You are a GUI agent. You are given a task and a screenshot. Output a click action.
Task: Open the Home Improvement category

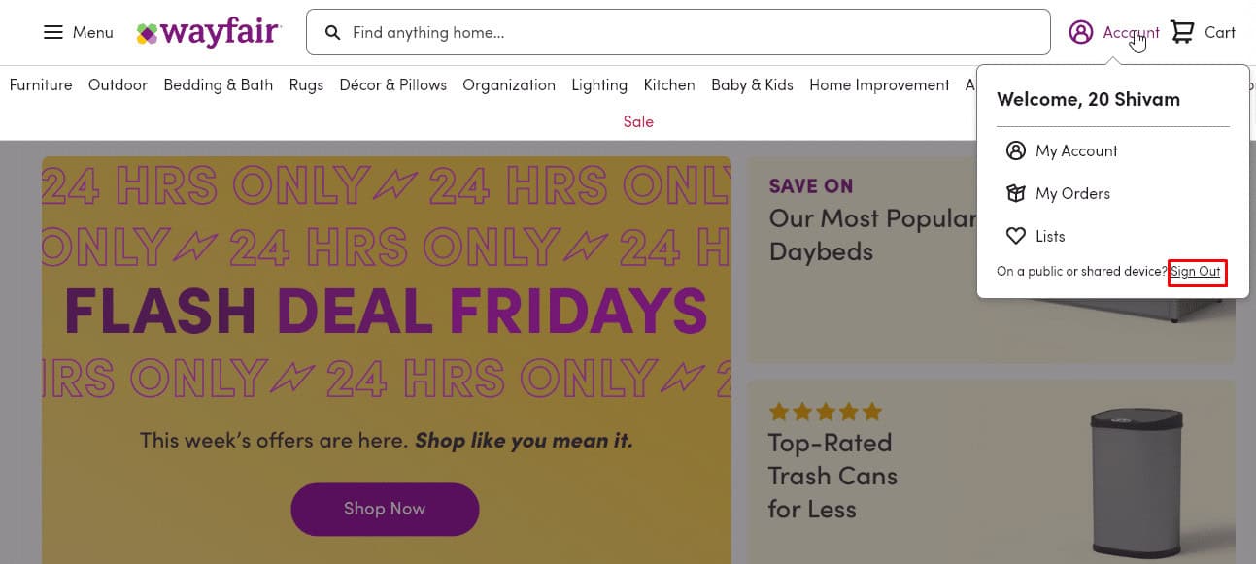click(x=879, y=85)
